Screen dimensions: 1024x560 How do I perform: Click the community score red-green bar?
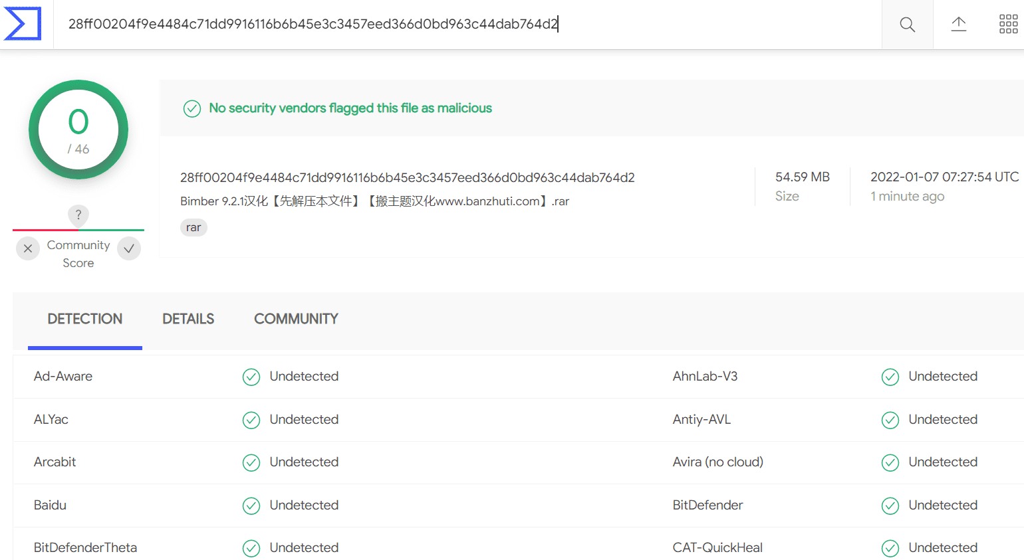(78, 231)
